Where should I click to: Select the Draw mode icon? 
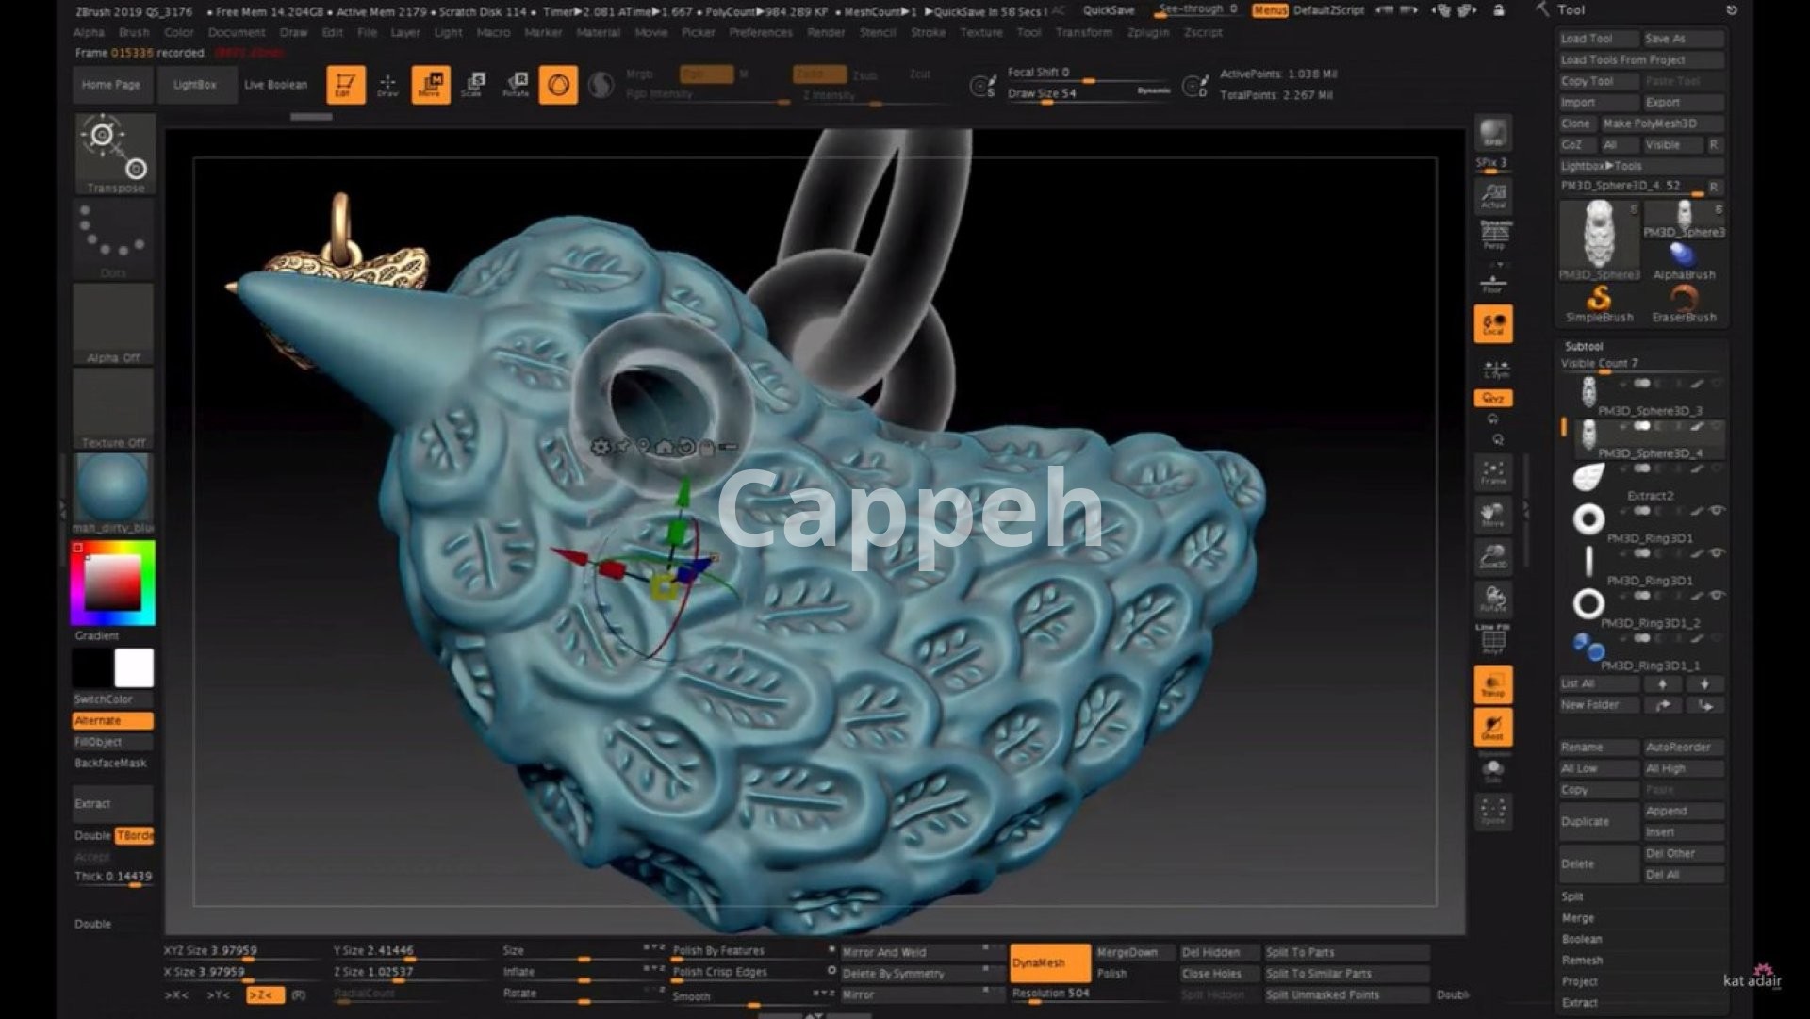point(387,85)
